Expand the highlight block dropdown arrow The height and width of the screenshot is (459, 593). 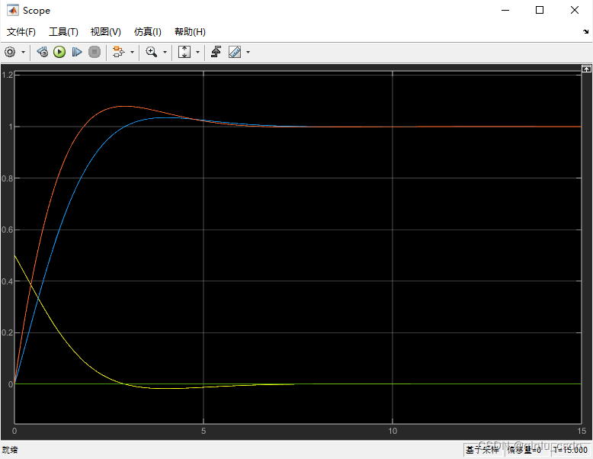coord(132,52)
